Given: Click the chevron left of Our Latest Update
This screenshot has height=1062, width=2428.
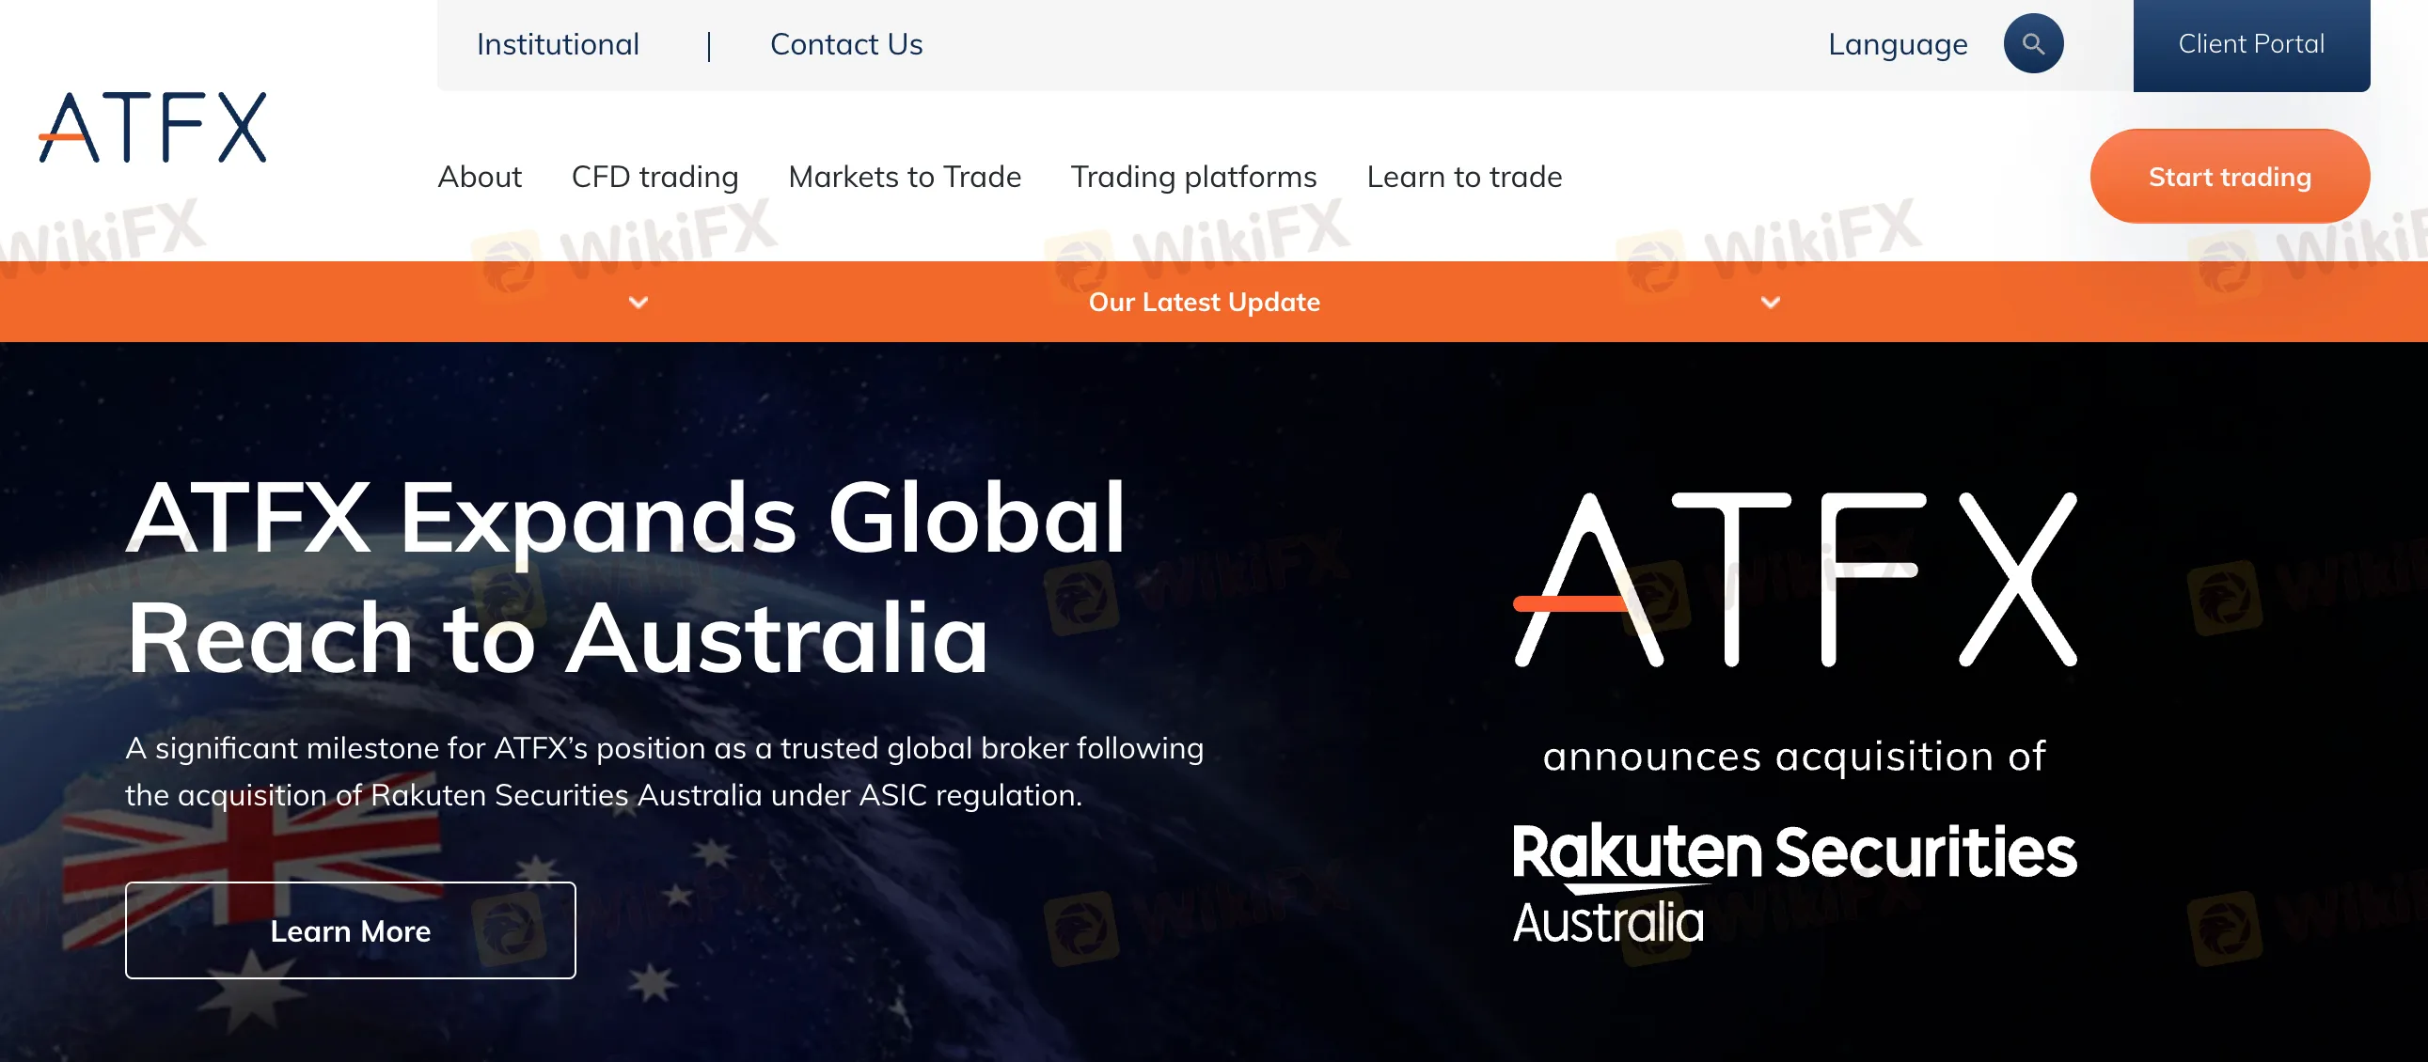Looking at the screenshot, I should 639,303.
